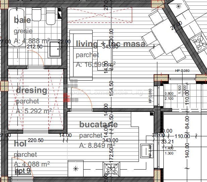Click the bathroom washbasin symbol
Image resolution: width=207 pixels, height=182 pixels.
[54, 51]
